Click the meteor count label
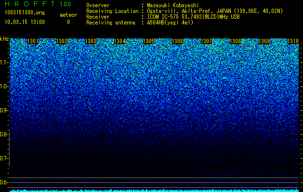Image resolution: width=303 pixels, height=192 pixels. tap(68, 15)
